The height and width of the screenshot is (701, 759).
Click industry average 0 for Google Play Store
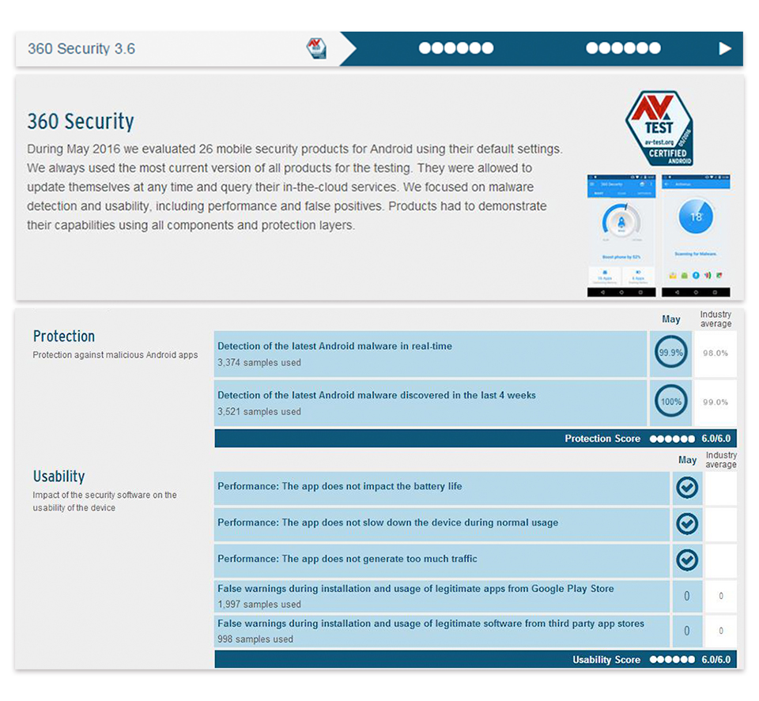pos(721,596)
